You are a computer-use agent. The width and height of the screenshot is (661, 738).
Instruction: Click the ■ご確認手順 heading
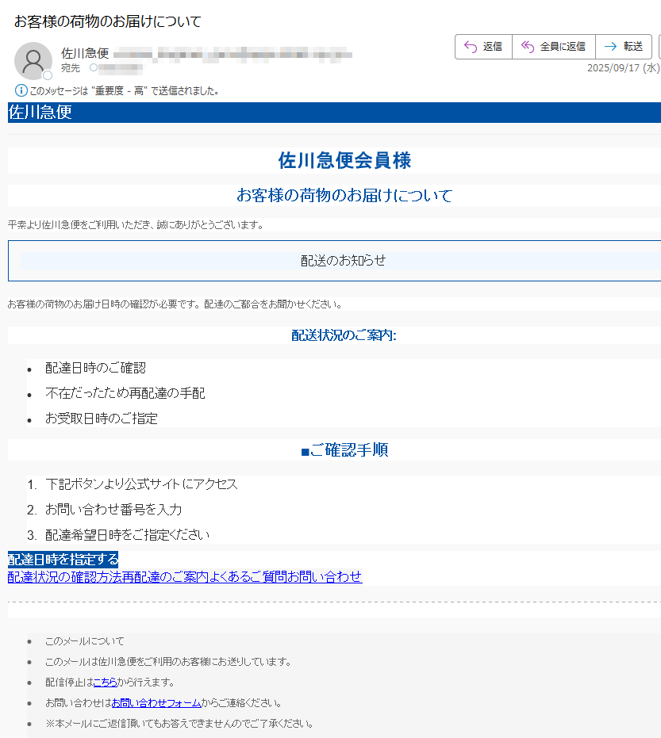coord(344,450)
